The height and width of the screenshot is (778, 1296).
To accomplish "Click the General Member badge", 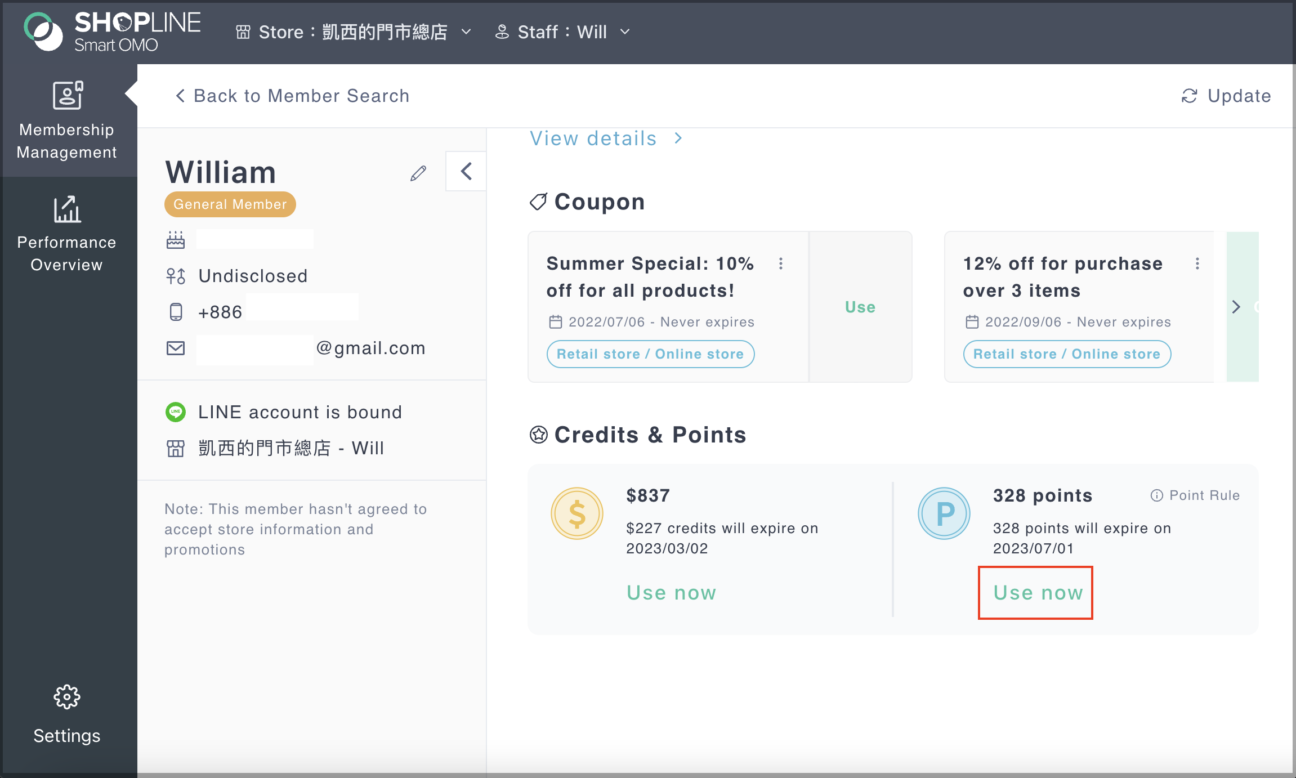I will 230,204.
